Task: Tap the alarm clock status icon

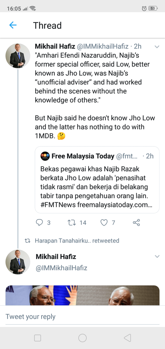Action: [144, 9]
